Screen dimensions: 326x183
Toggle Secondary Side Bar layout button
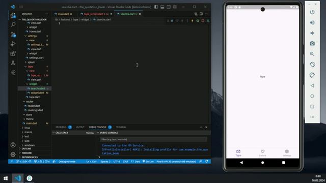pyautogui.click(x=169, y=7)
